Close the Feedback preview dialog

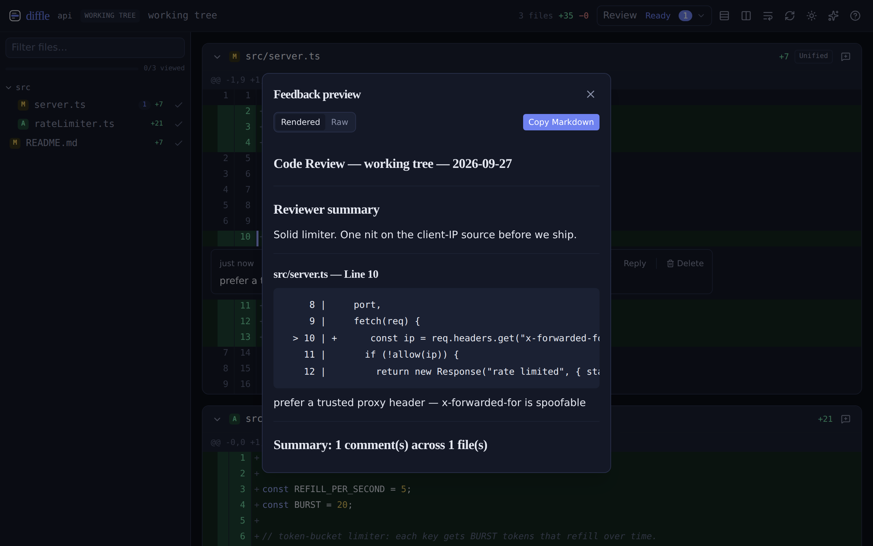591,94
